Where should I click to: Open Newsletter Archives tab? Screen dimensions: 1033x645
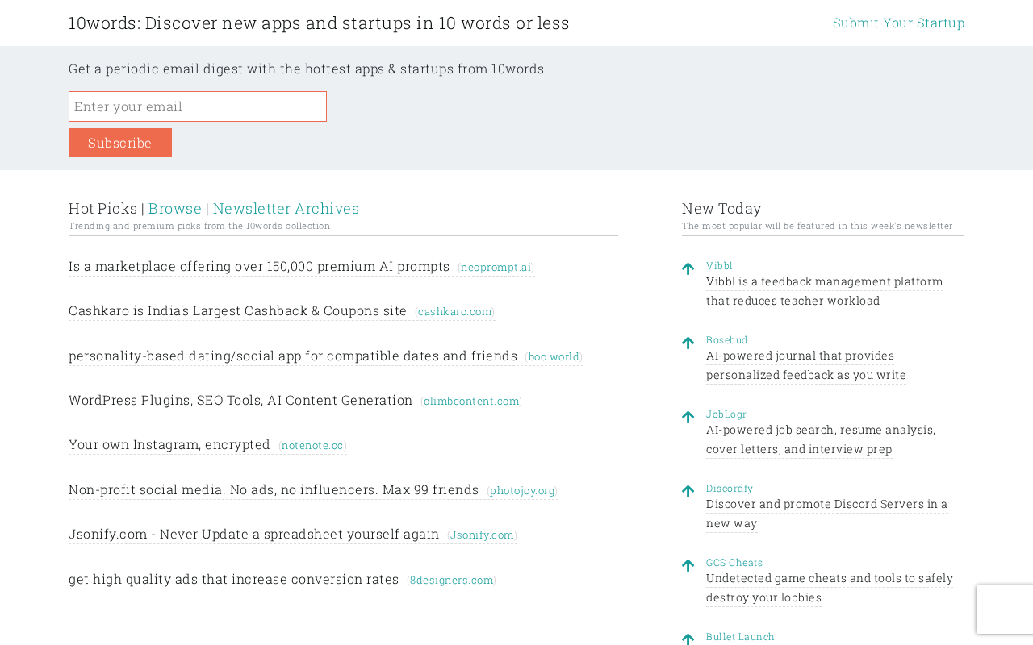(286, 209)
